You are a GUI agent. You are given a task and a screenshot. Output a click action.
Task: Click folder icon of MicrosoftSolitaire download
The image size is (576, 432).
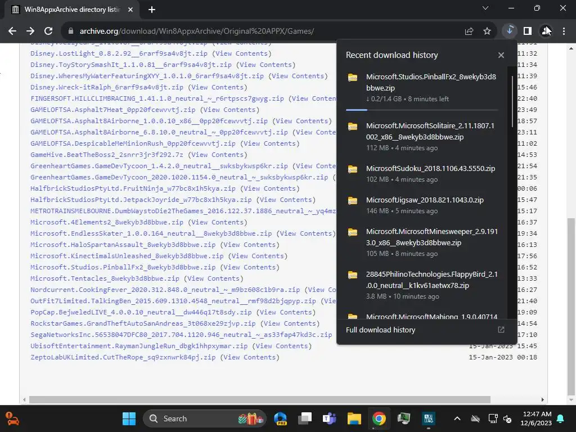click(x=353, y=126)
